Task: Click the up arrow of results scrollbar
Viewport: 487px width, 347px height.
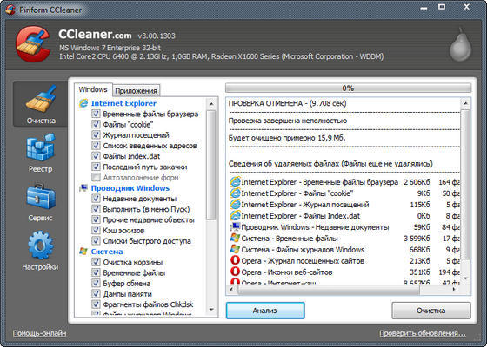Action: click(465, 103)
